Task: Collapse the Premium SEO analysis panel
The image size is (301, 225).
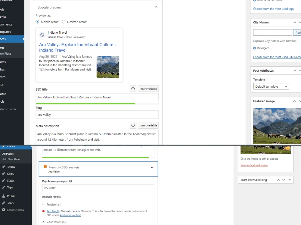Action: point(152,167)
